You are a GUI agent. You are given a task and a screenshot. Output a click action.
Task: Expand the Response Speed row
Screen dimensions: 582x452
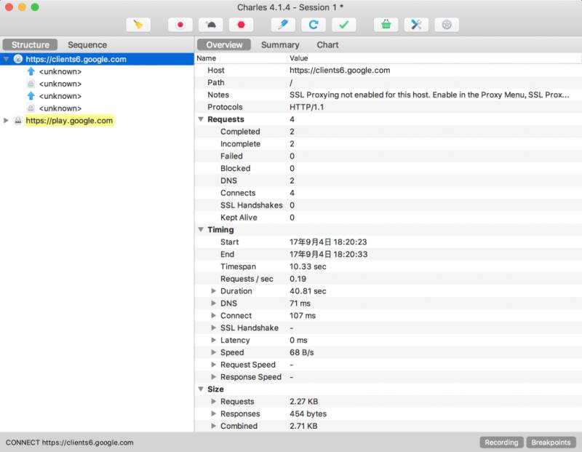213,376
